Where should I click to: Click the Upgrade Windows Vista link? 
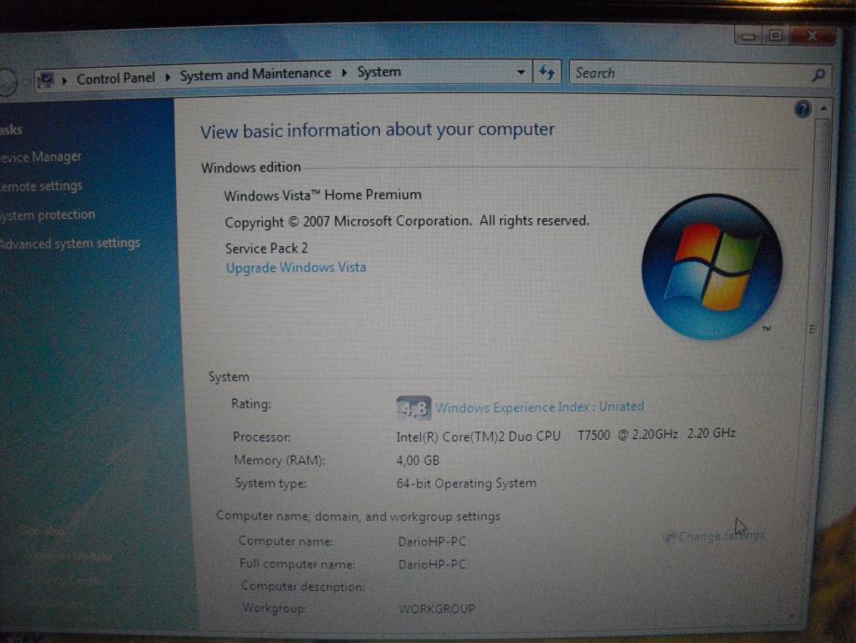(296, 267)
